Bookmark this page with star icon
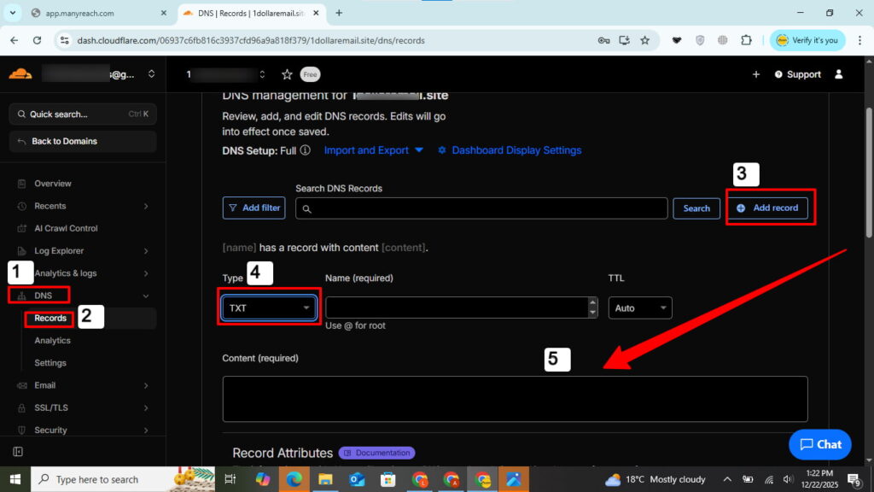This screenshot has width=874, height=492. pos(644,40)
